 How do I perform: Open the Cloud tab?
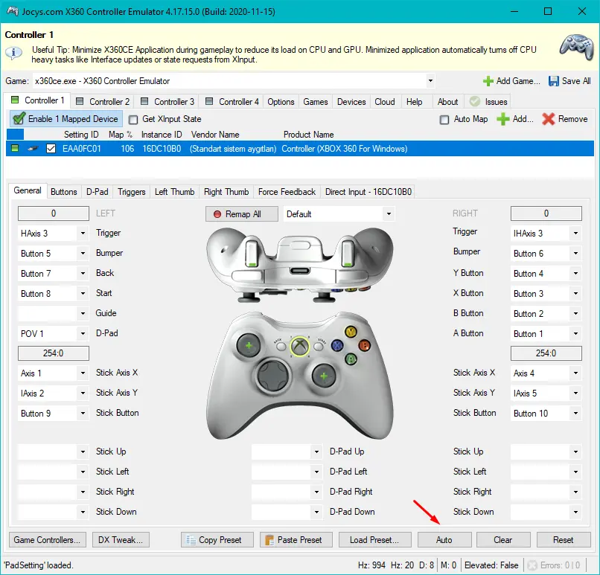(x=385, y=102)
